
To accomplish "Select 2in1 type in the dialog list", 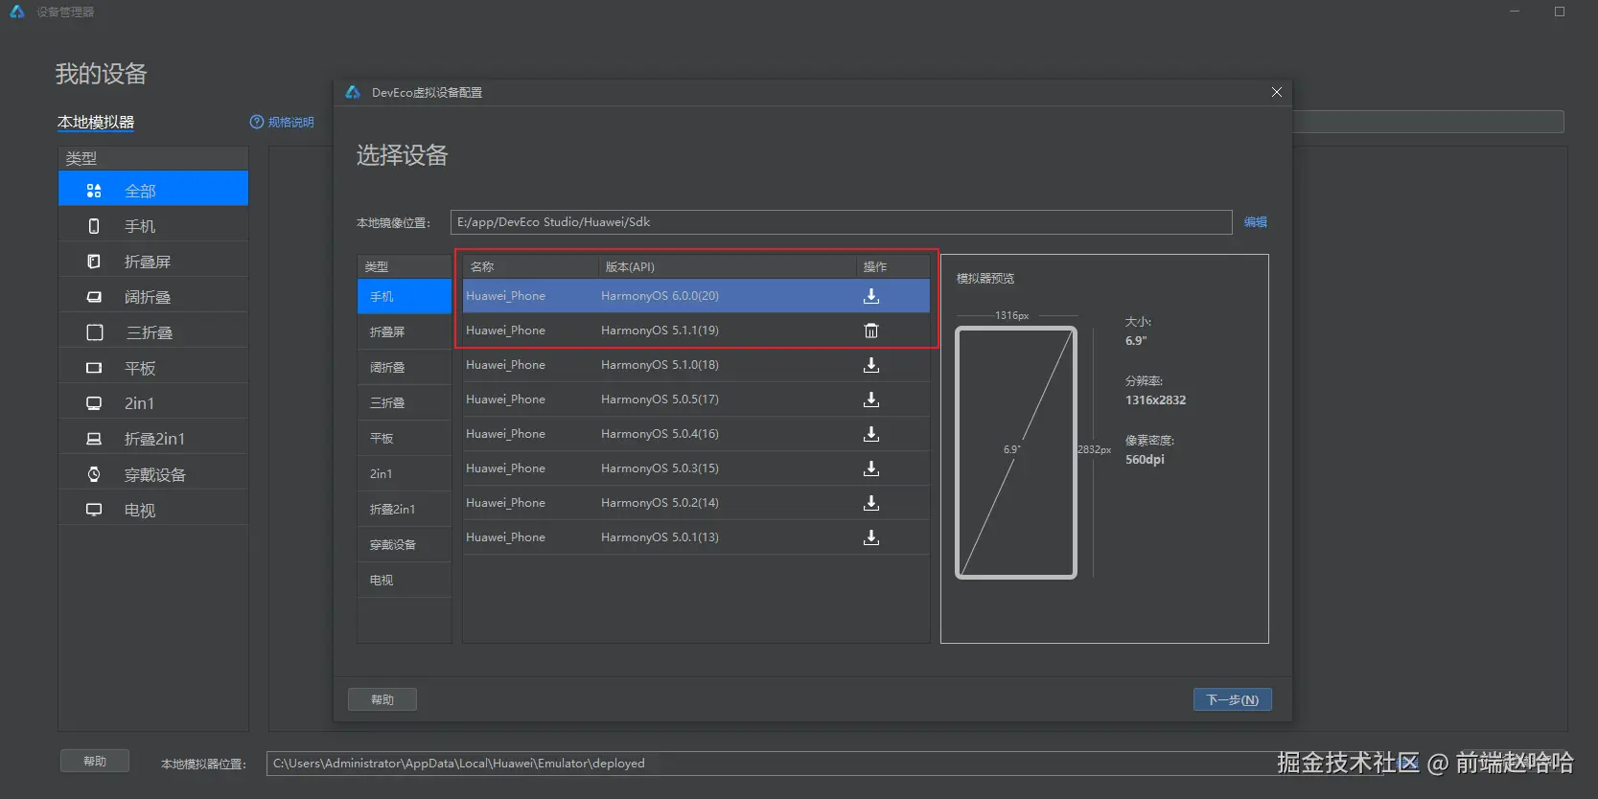I will coord(405,473).
